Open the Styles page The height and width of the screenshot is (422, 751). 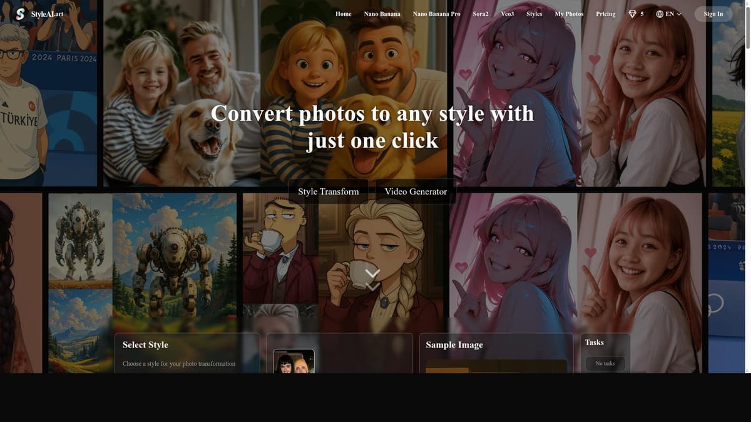(x=534, y=13)
